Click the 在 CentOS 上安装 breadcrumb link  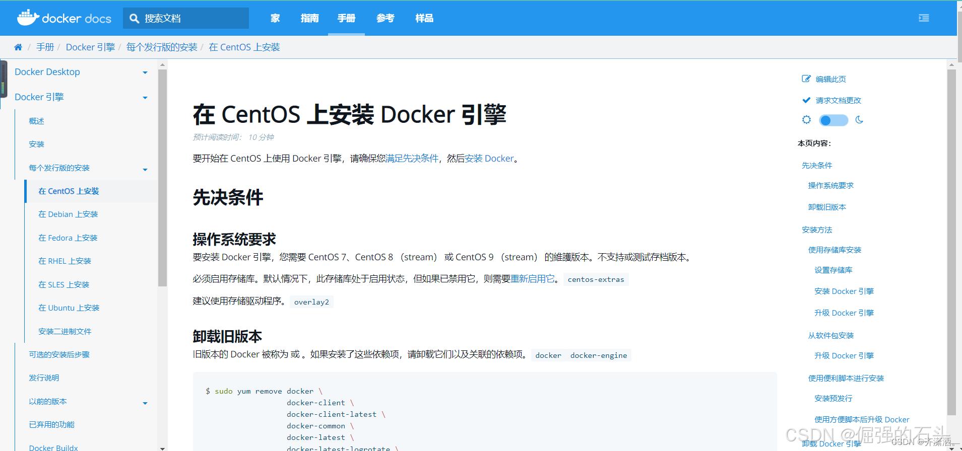[x=244, y=47]
